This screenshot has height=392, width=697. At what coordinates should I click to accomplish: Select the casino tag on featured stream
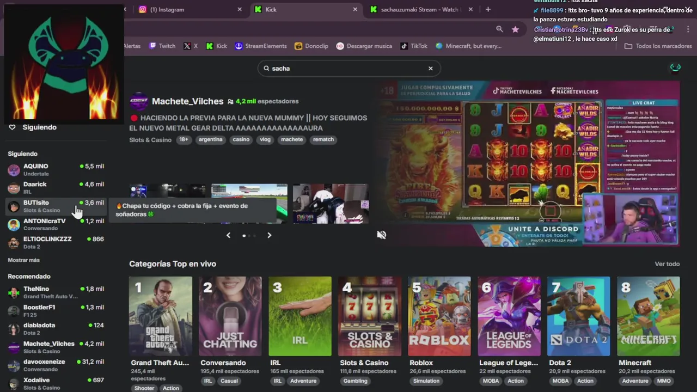point(241,139)
